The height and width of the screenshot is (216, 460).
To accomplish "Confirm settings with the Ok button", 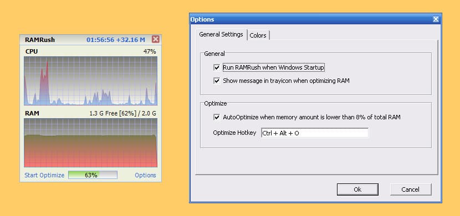I will (x=357, y=189).
